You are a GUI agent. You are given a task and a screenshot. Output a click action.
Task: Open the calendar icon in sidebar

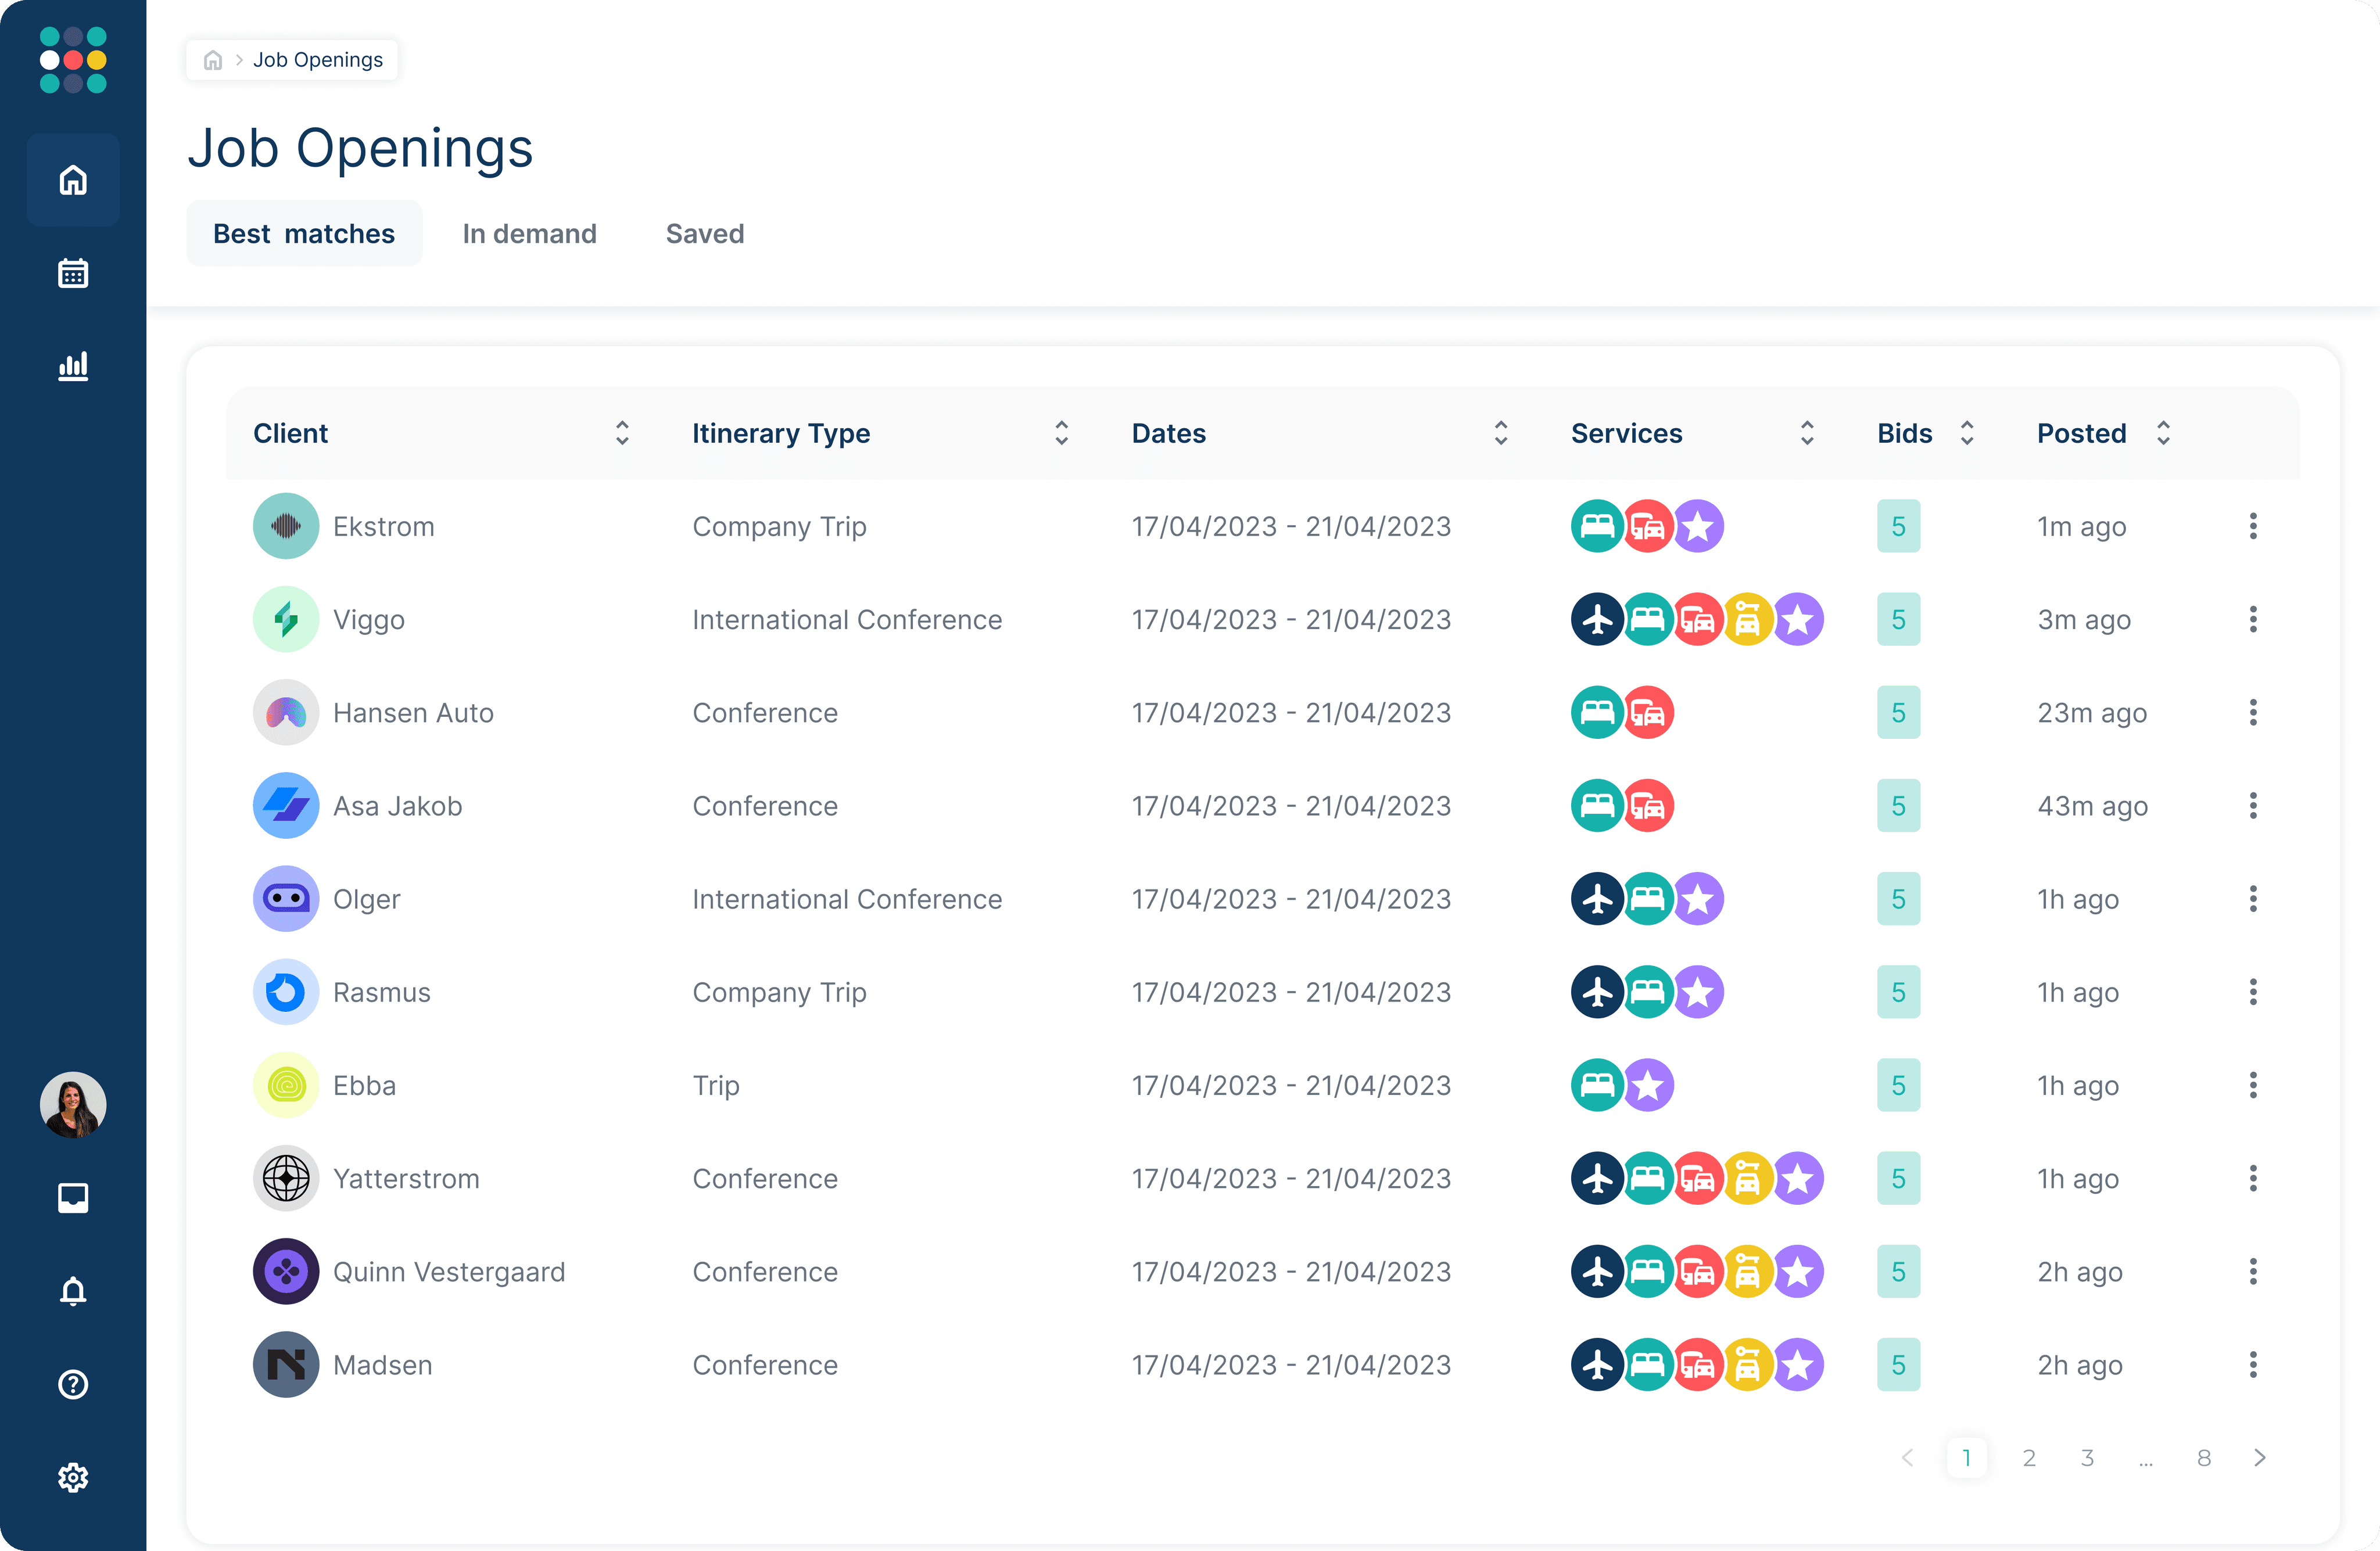tap(73, 273)
